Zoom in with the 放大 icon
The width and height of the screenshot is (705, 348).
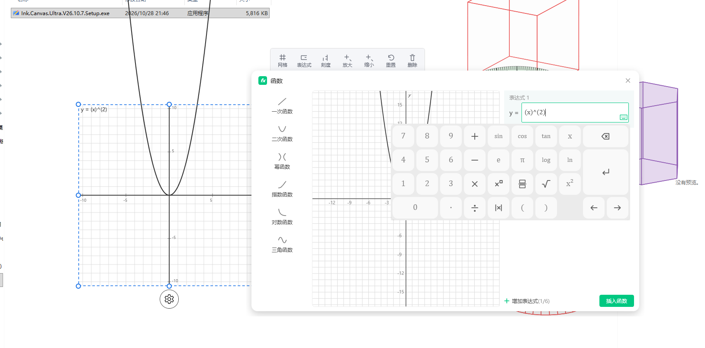pyautogui.click(x=348, y=61)
